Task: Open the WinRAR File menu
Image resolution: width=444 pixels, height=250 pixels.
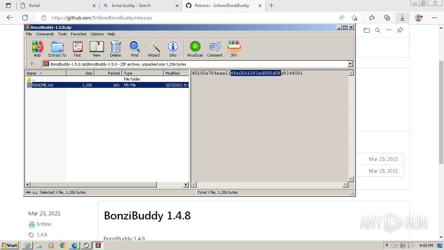Action: coord(29,34)
